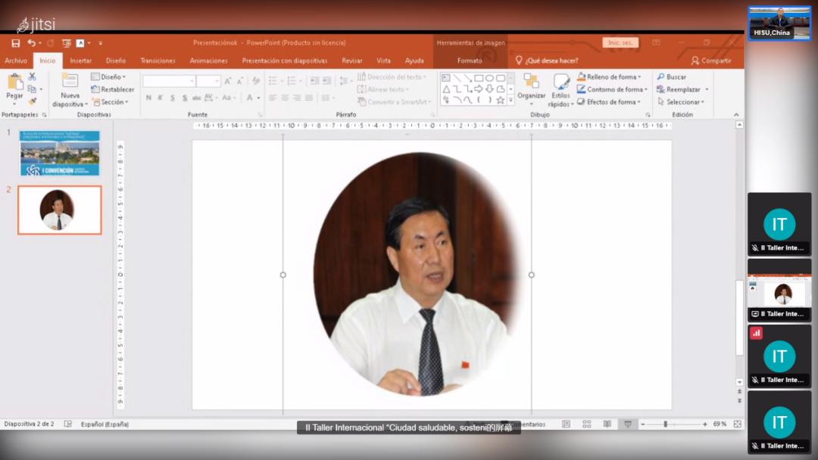Clear all text formatting
The height and width of the screenshot is (460, 818).
[x=256, y=81]
